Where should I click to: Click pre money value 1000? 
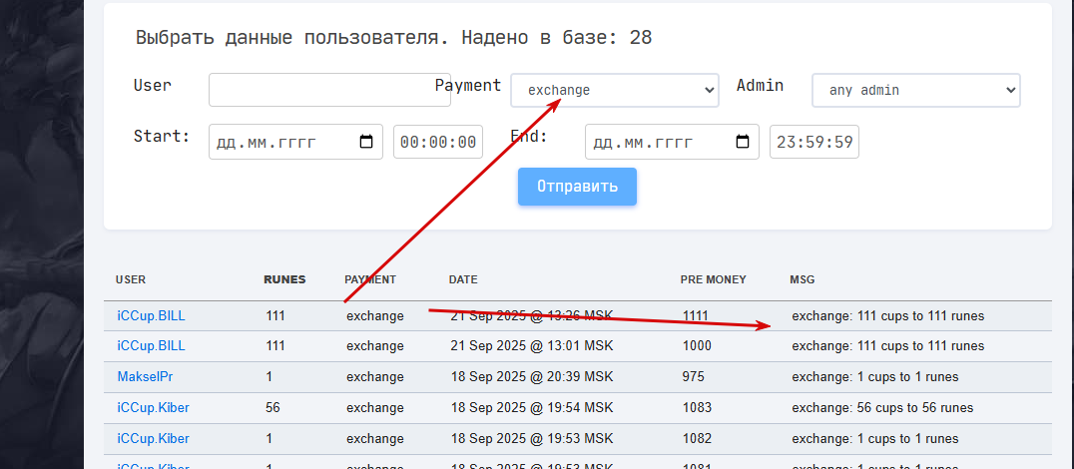pyautogui.click(x=698, y=346)
